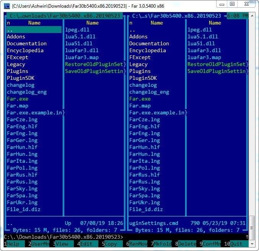Select RestoreOldPluginSet in left panel

pyautogui.click(x=94, y=64)
